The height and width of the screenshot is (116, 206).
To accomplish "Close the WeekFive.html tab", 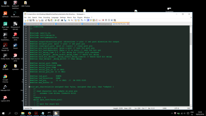I will pos(53,24).
